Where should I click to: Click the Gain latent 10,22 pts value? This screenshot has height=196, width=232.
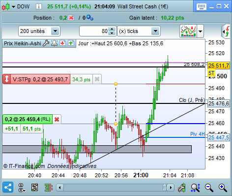pos(173,18)
